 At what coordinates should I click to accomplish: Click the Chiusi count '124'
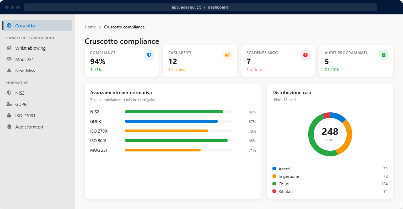tap(384, 184)
